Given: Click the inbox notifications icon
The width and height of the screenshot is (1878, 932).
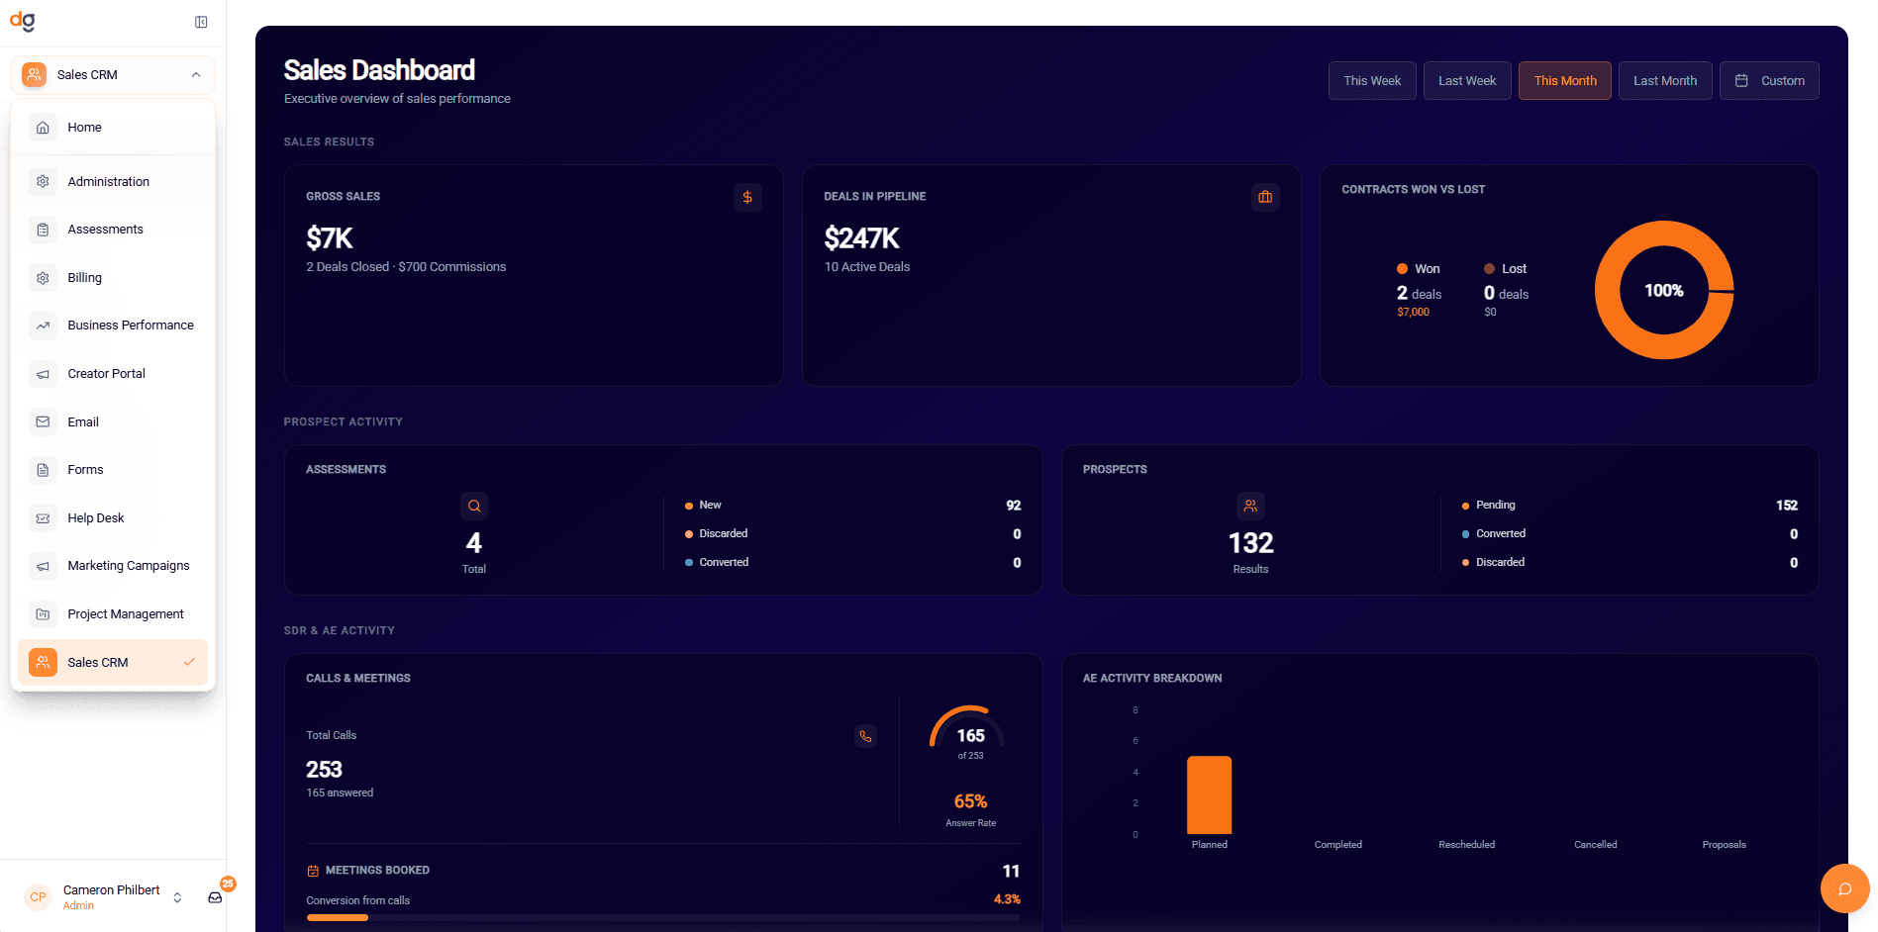Looking at the screenshot, I should 215,897.
